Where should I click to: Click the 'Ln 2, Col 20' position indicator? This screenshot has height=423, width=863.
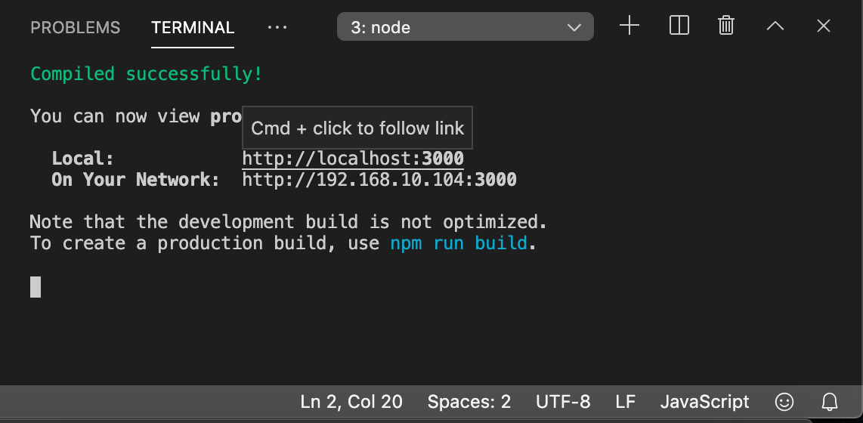(x=351, y=402)
